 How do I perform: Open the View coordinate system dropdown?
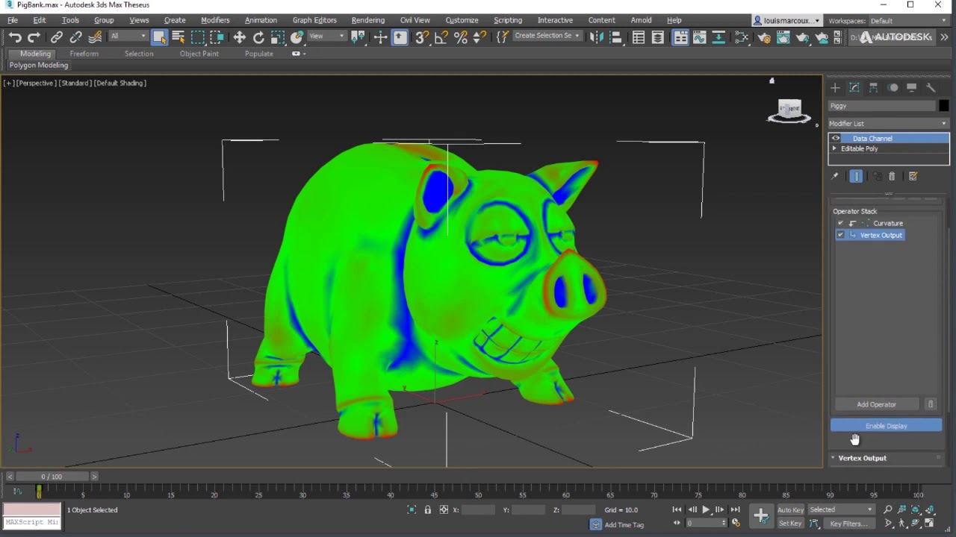coord(327,36)
